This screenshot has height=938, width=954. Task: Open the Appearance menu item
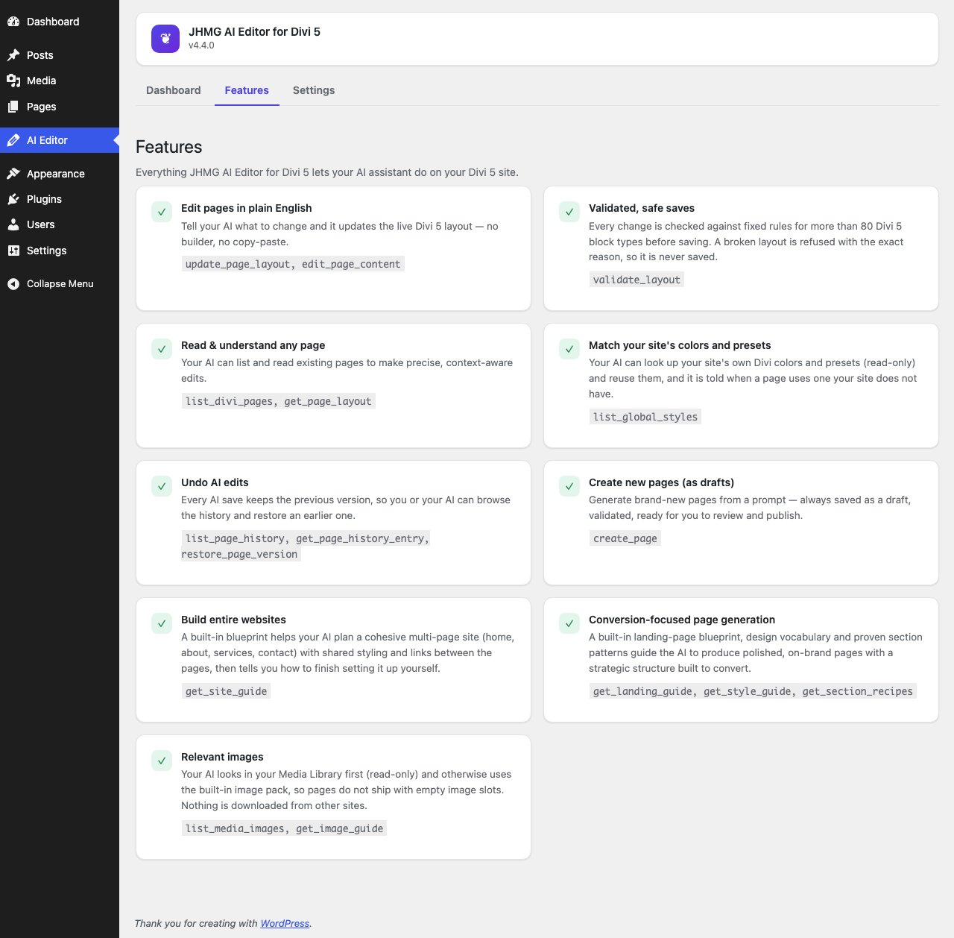pyautogui.click(x=60, y=174)
